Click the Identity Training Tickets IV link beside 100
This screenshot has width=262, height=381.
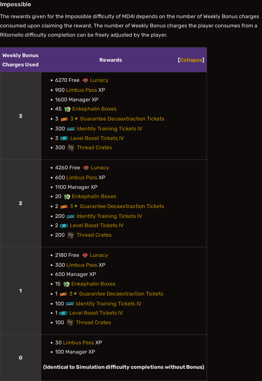click(108, 304)
